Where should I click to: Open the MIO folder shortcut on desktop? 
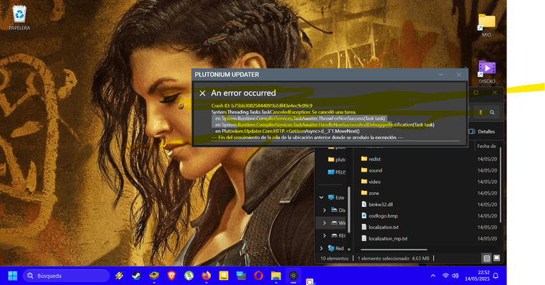tap(487, 24)
